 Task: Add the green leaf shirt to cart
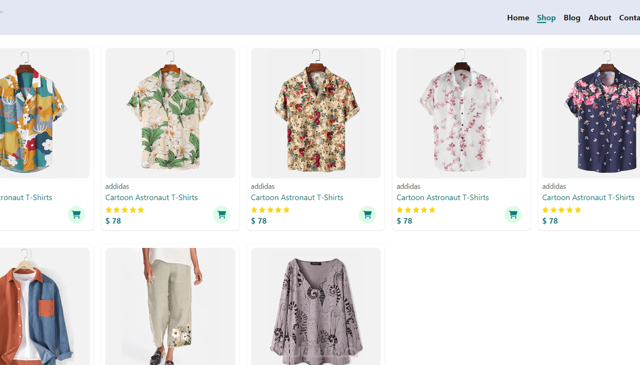pyautogui.click(x=221, y=214)
